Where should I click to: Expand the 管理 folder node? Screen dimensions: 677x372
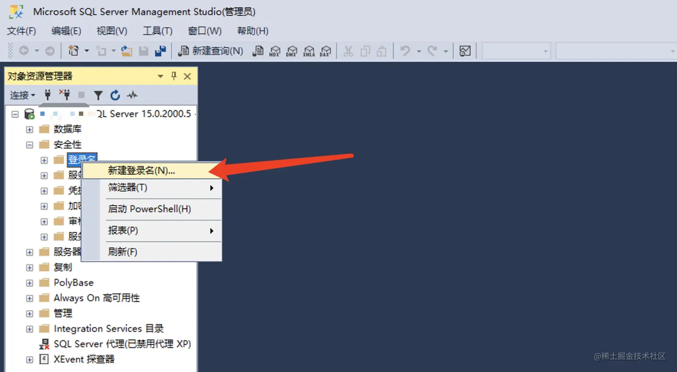pos(30,313)
